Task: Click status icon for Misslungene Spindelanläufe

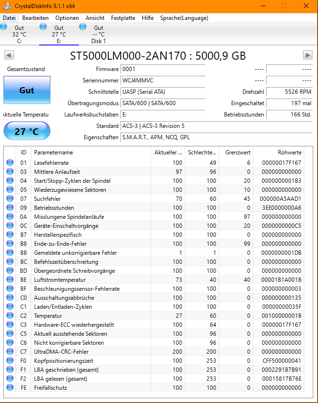Action: pyautogui.click(x=10, y=216)
